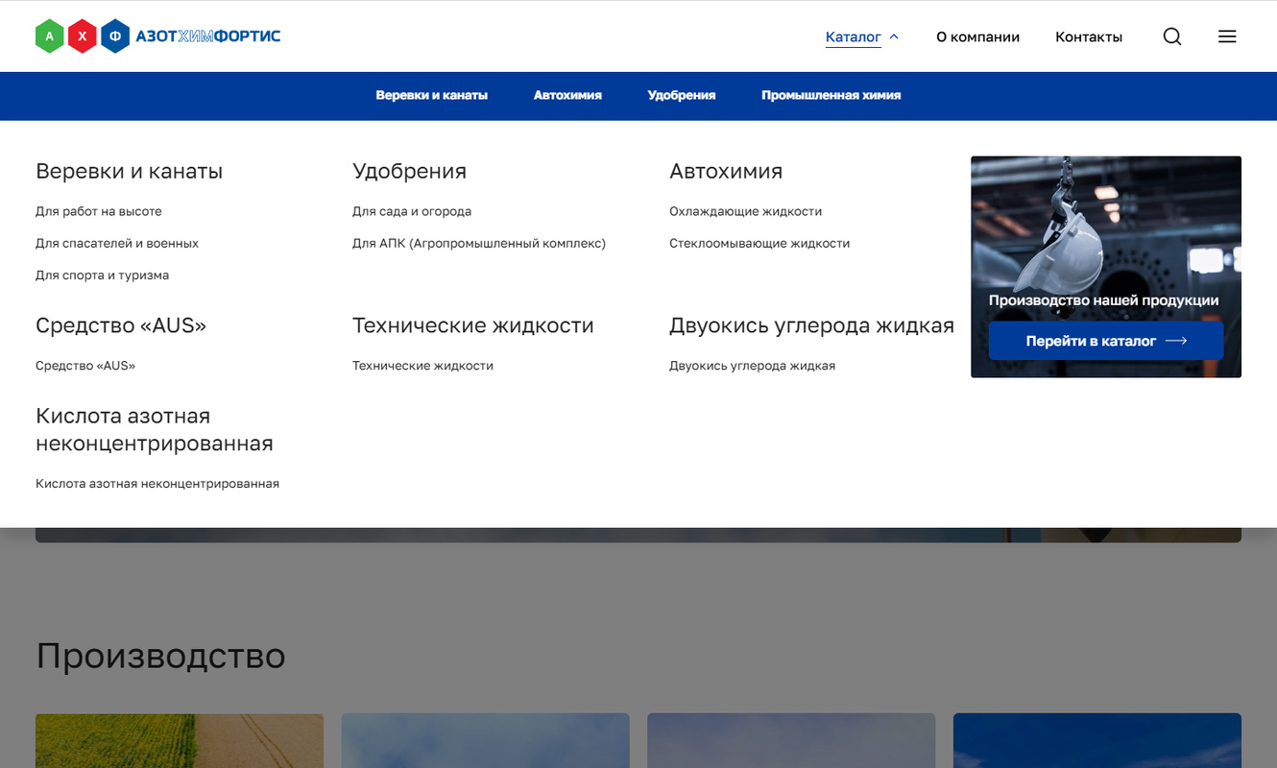Open the Веревки и канаты category heading
Screen dimensions: 1277x768
tap(129, 171)
